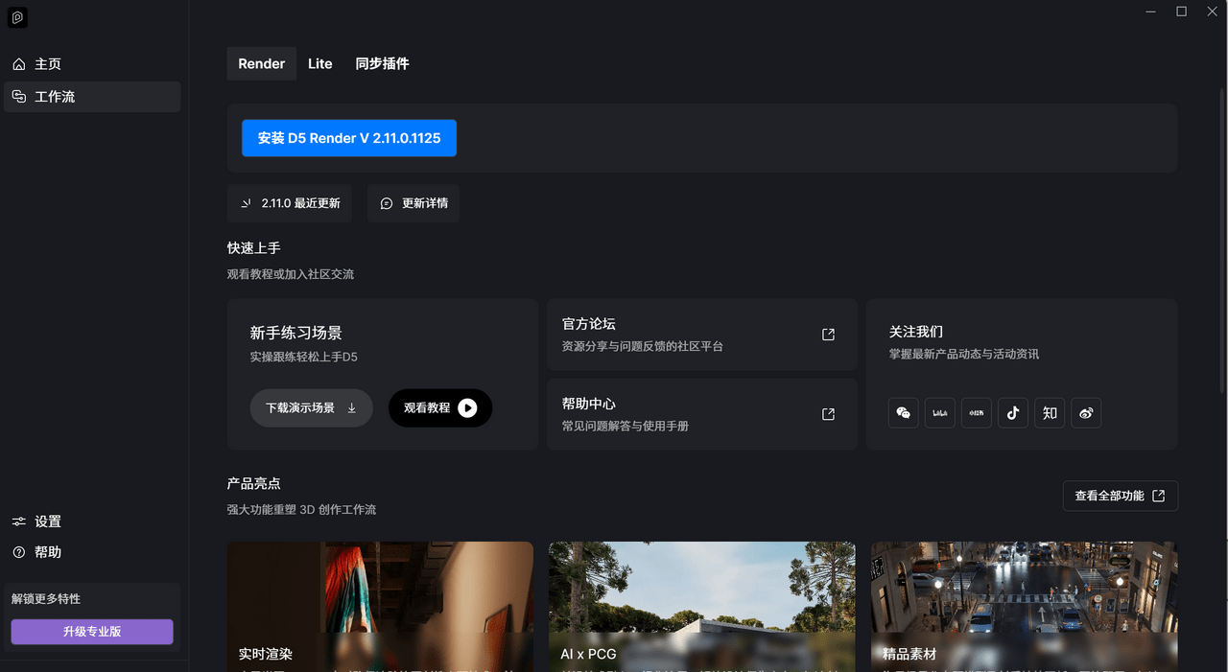Click the purple 升级专业版 button
This screenshot has width=1228, height=672.
coord(92,632)
